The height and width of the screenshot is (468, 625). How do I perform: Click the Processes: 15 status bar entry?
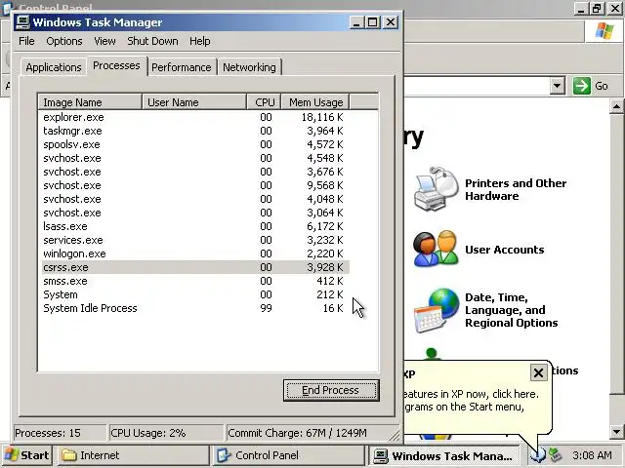[x=60, y=433]
